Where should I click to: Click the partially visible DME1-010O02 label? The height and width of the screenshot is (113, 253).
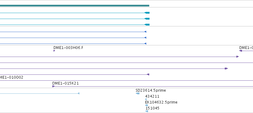click(x=12, y=77)
